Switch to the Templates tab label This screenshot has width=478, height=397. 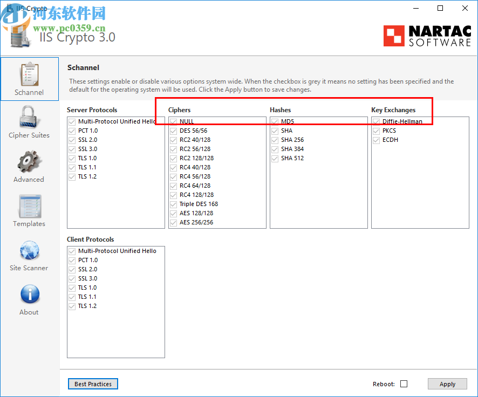[x=29, y=224]
